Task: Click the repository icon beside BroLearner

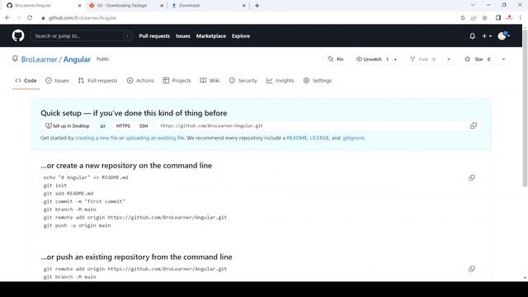Action: (x=15, y=59)
